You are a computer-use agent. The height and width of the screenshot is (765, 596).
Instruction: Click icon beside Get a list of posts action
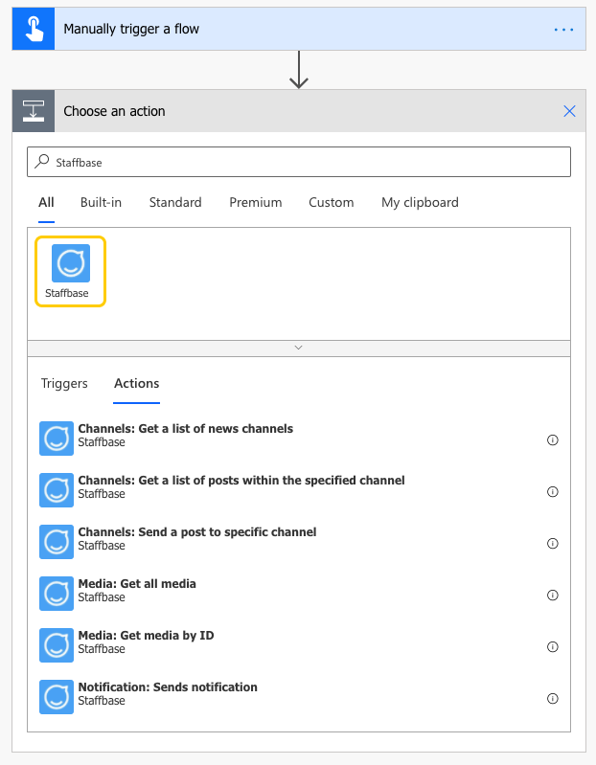[x=57, y=490]
